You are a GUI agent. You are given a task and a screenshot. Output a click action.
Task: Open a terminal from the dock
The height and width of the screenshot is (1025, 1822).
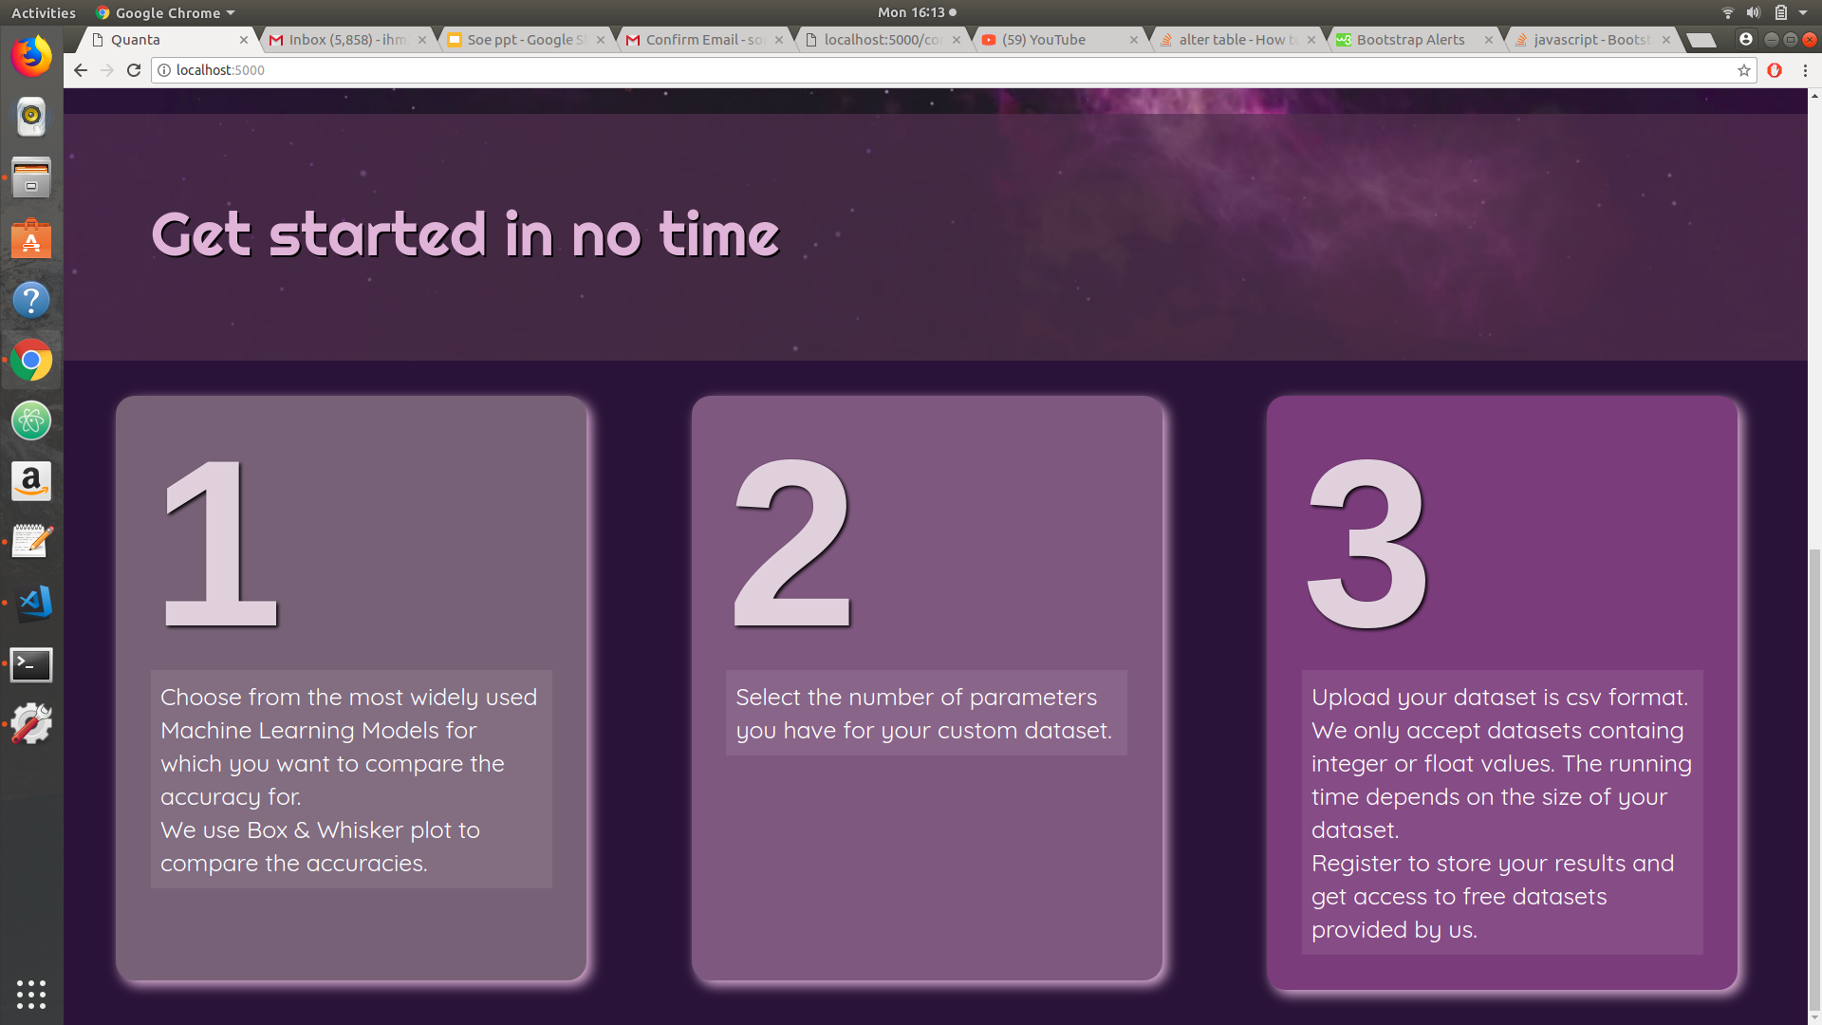pos(31,665)
